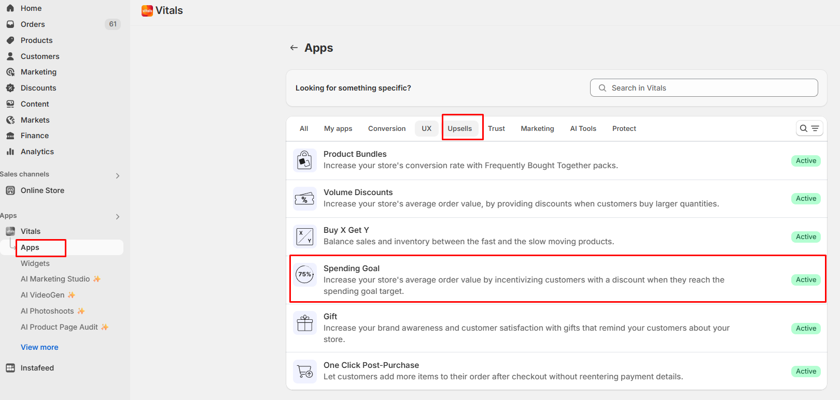The width and height of the screenshot is (840, 400).
Task: Click the Analytics label in sidebar
Action: [37, 152]
